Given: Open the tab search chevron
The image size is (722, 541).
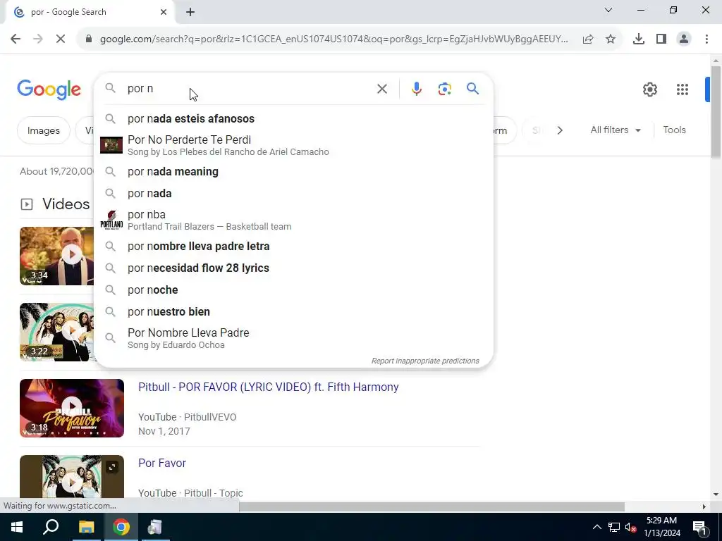Looking at the screenshot, I should (x=608, y=10).
